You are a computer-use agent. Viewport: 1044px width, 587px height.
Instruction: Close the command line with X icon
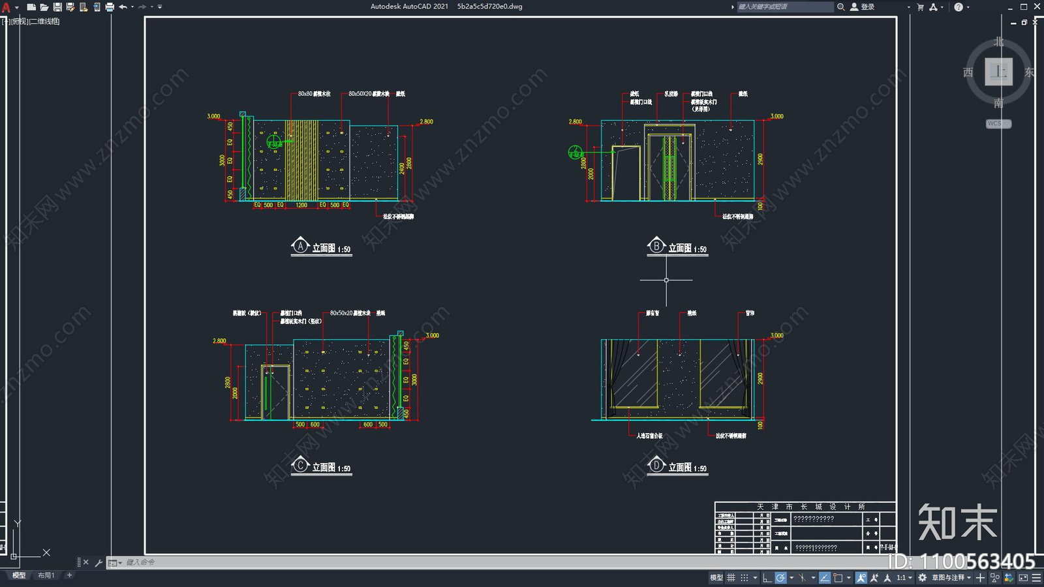click(x=85, y=562)
